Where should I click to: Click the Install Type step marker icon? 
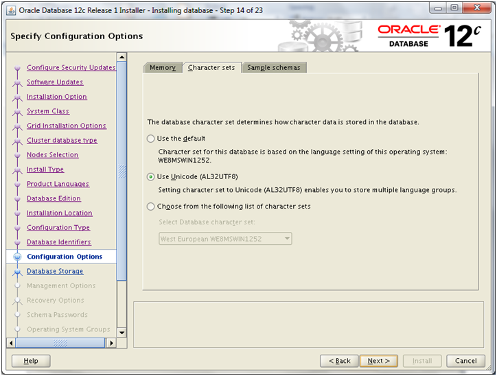click(x=17, y=170)
